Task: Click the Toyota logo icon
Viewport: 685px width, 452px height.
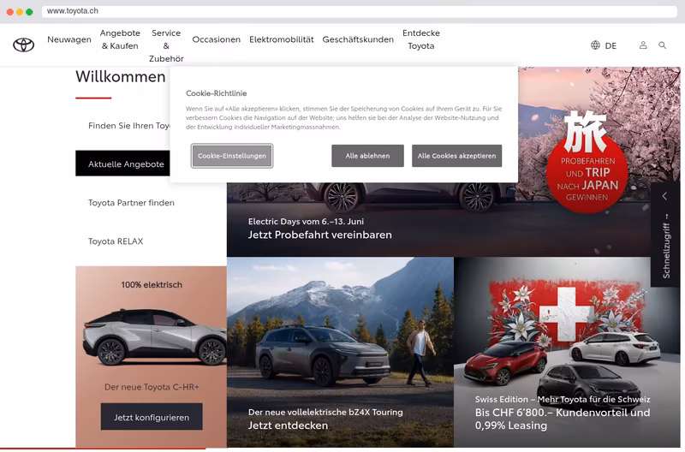Action: coord(24,45)
